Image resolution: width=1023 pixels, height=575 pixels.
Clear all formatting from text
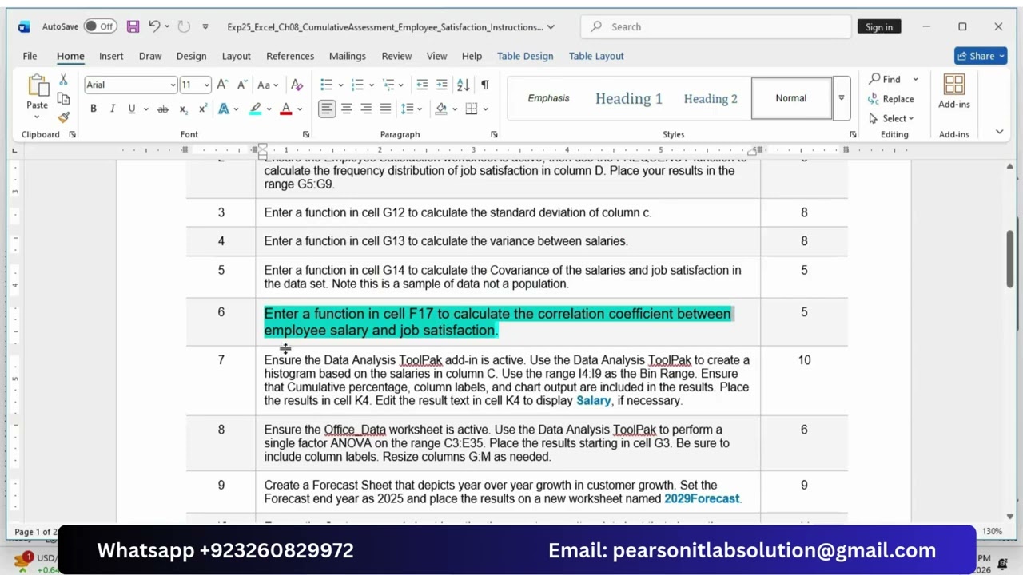297,85
